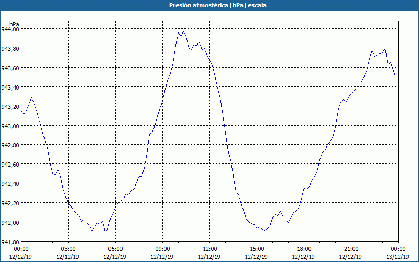Image resolution: width=419 pixels, height=262 pixels.
Task: Click the 12:00 time label on x-axis
Action: pos(210,249)
